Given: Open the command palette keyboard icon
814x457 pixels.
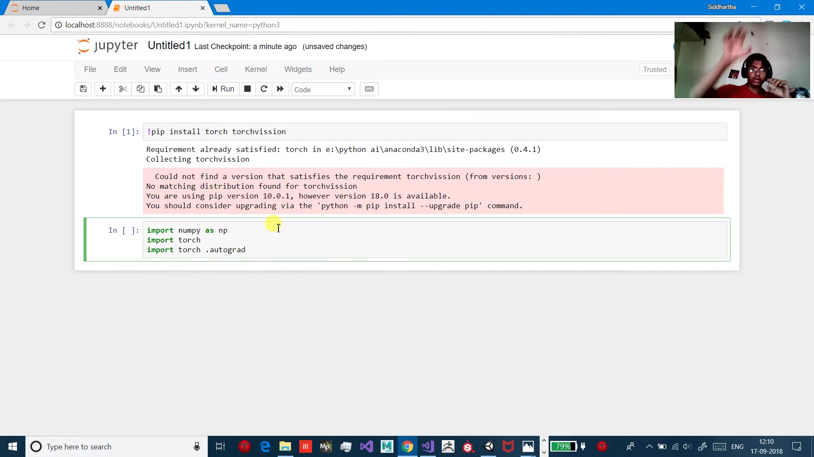Looking at the screenshot, I should coord(369,89).
